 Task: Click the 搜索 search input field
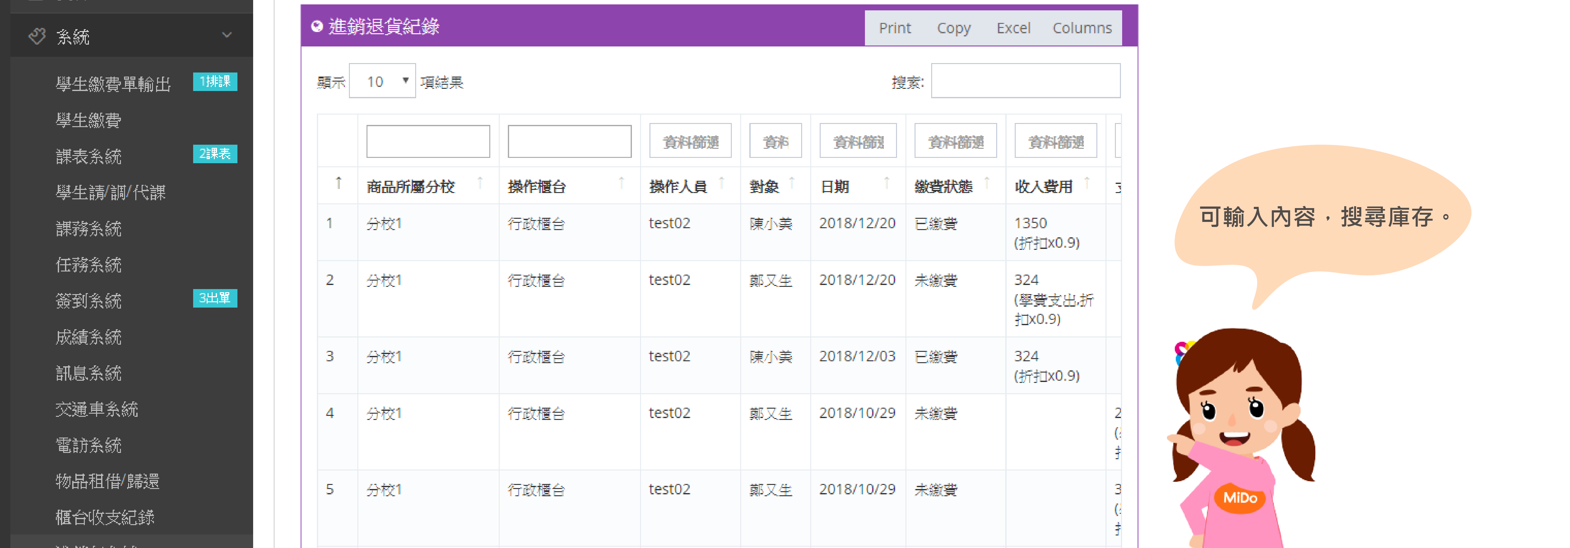click(x=1025, y=81)
